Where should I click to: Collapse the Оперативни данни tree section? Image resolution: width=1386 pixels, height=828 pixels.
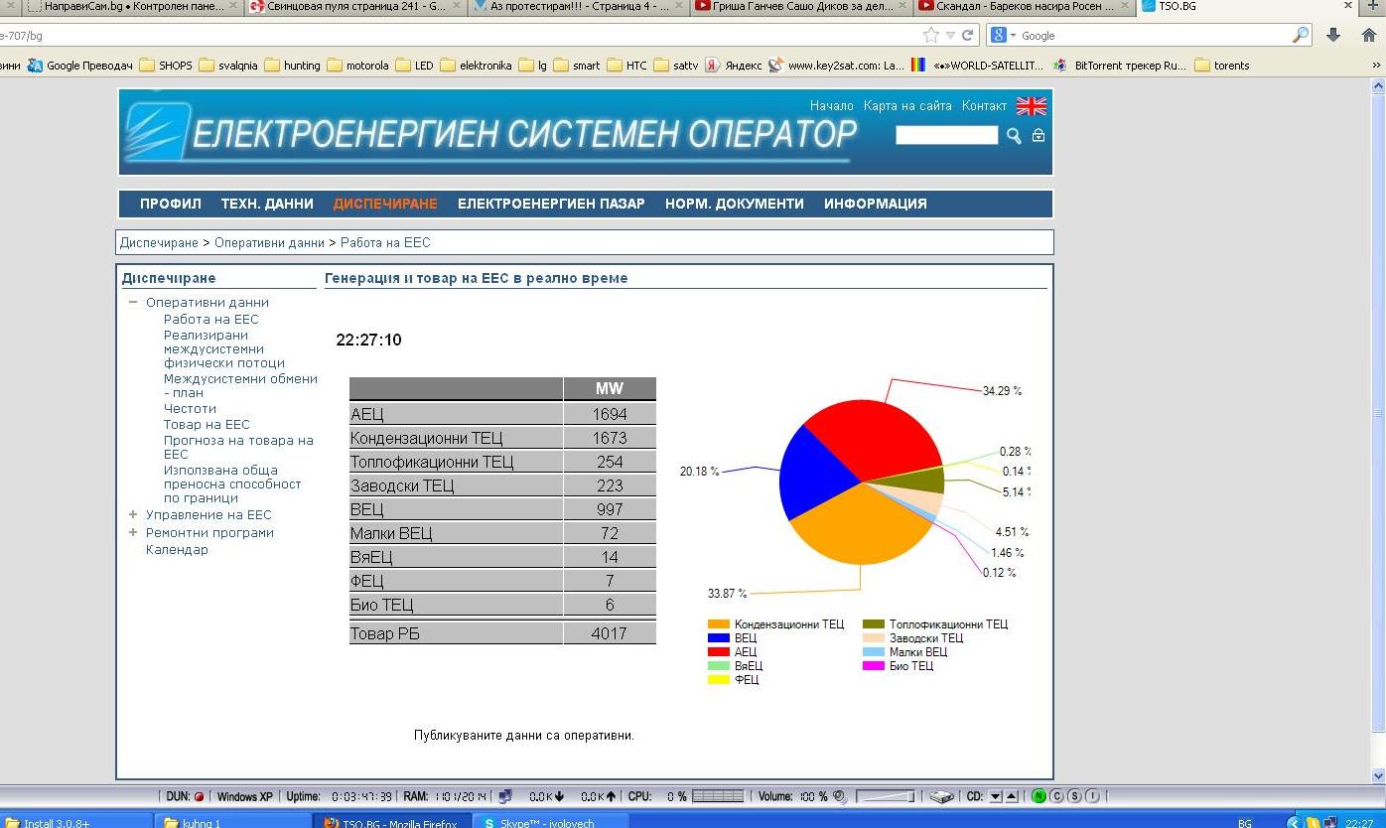pyautogui.click(x=133, y=303)
